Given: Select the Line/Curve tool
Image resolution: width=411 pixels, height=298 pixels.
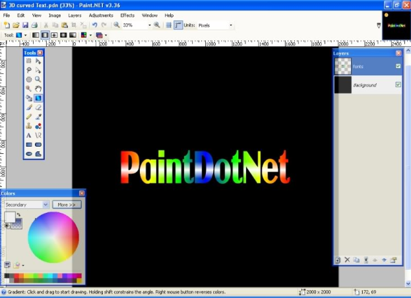Looking at the screenshot, I should pyautogui.click(x=38, y=135).
